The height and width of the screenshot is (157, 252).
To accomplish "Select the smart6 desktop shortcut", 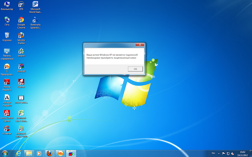I will (21, 52).
